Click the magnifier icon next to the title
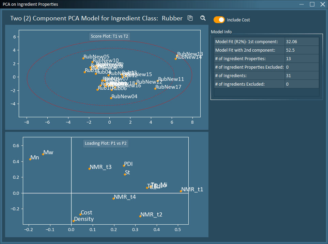 click(203, 18)
